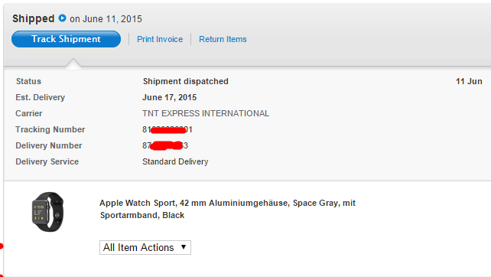491x277 pixels.
Task: Click the Track Shipment button
Action: tap(66, 39)
